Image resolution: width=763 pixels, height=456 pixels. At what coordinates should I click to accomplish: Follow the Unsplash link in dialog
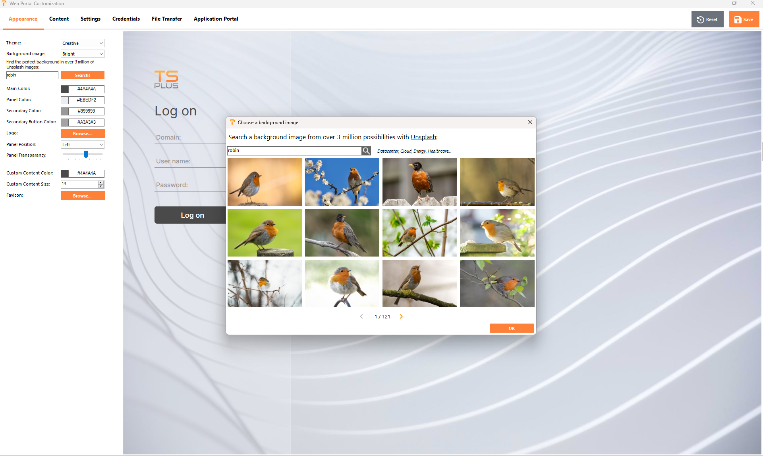[423, 137]
